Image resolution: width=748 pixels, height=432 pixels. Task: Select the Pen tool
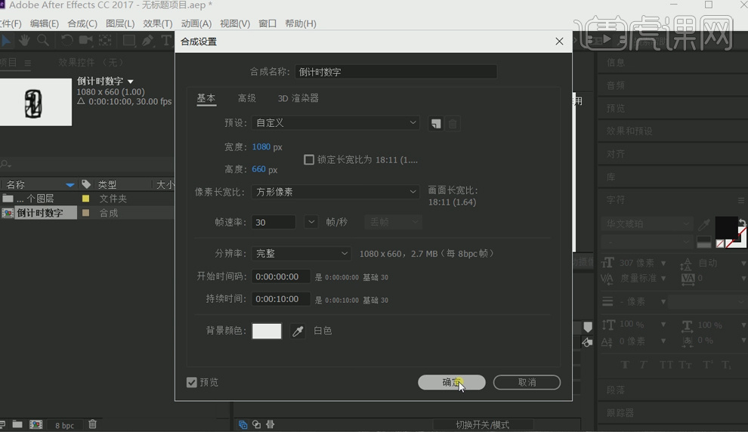click(x=147, y=41)
